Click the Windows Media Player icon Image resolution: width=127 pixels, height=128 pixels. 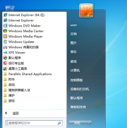click(5, 37)
